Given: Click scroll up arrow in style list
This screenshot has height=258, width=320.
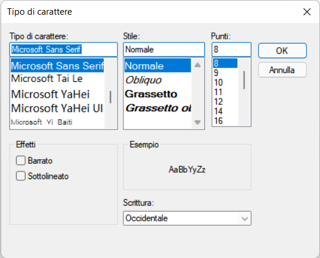Looking at the screenshot, I should 197,65.
